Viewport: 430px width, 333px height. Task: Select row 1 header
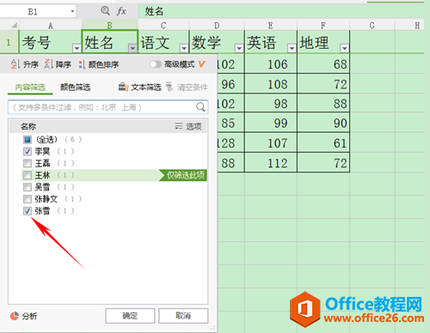[x=9, y=42]
